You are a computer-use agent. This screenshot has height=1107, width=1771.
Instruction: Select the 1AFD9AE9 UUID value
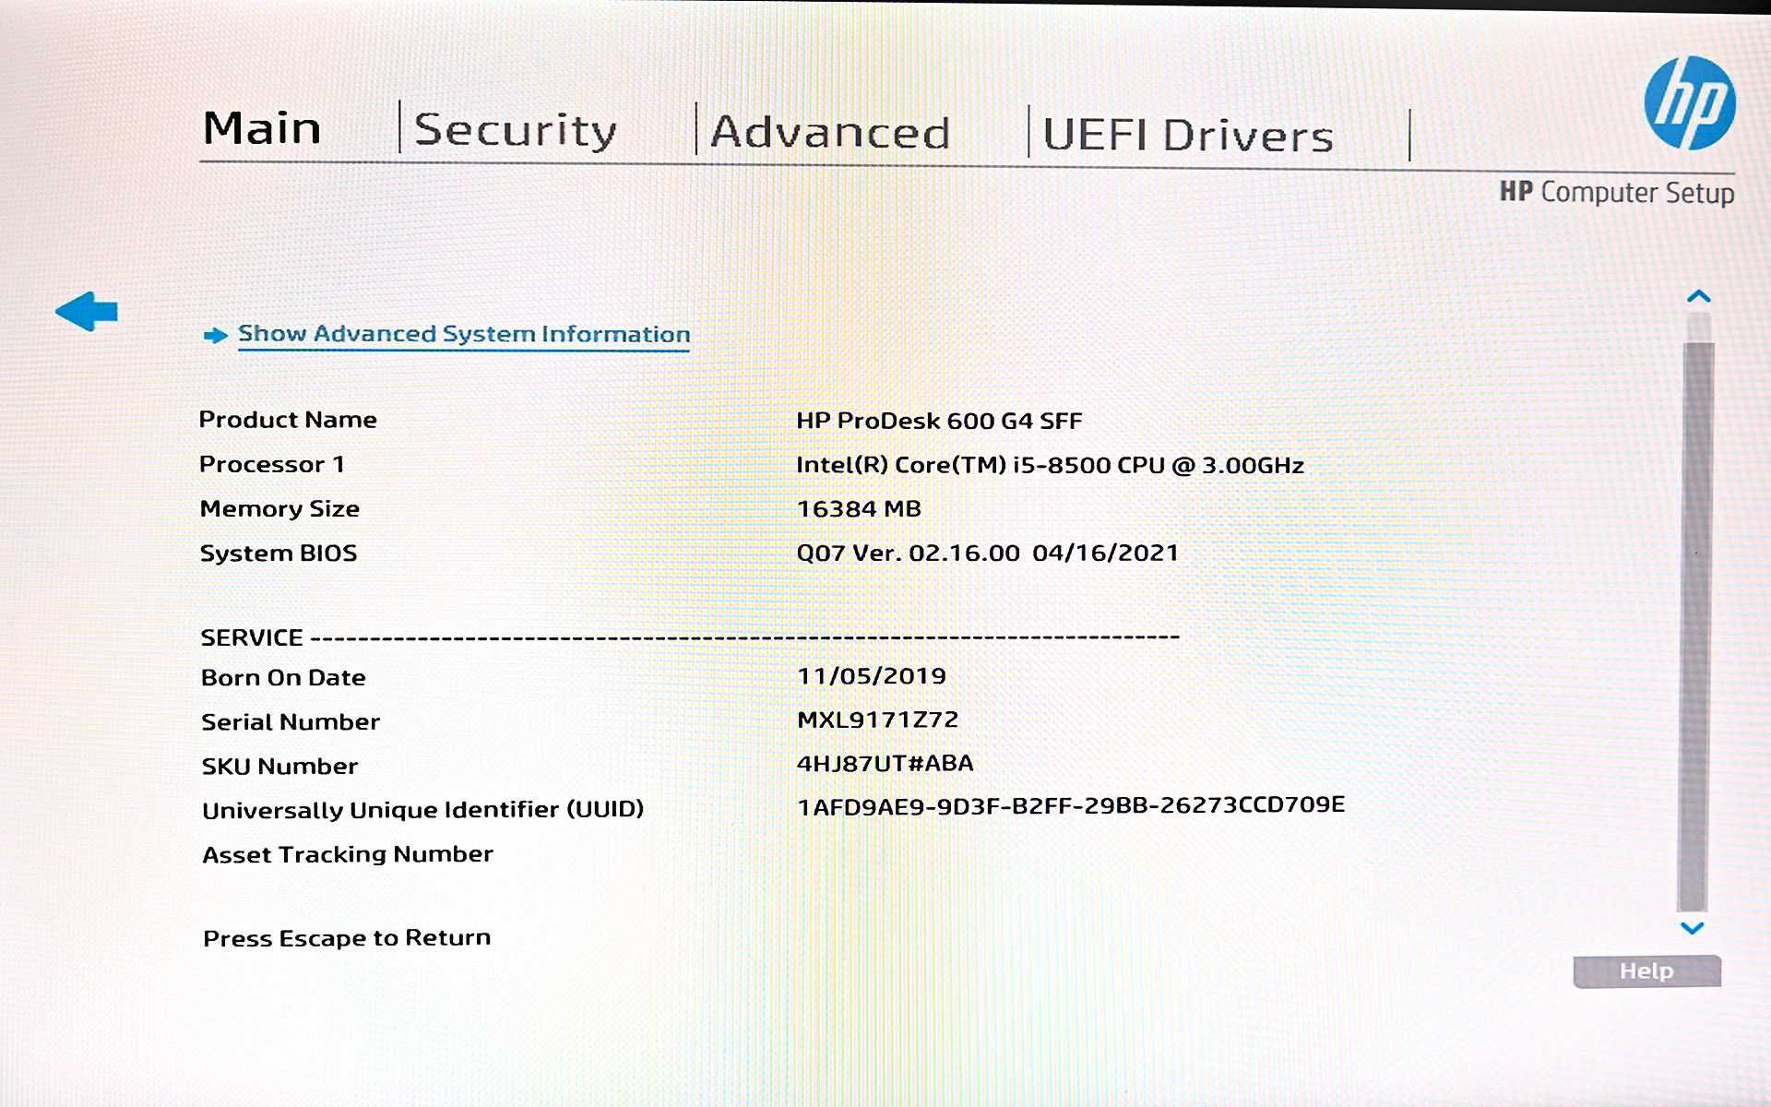(x=1071, y=805)
